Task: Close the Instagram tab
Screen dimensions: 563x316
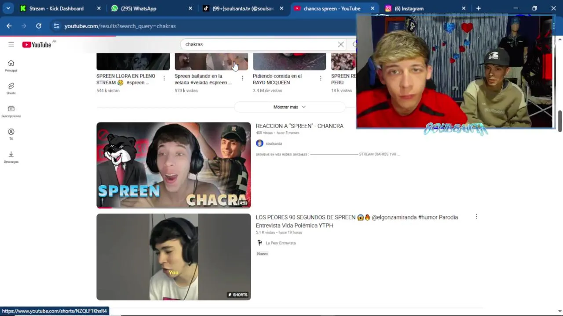Action: [464, 8]
